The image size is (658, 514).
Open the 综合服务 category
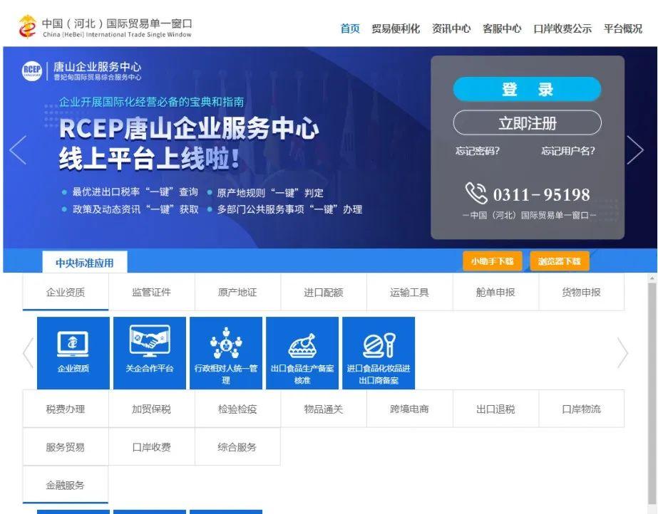[x=237, y=447]
